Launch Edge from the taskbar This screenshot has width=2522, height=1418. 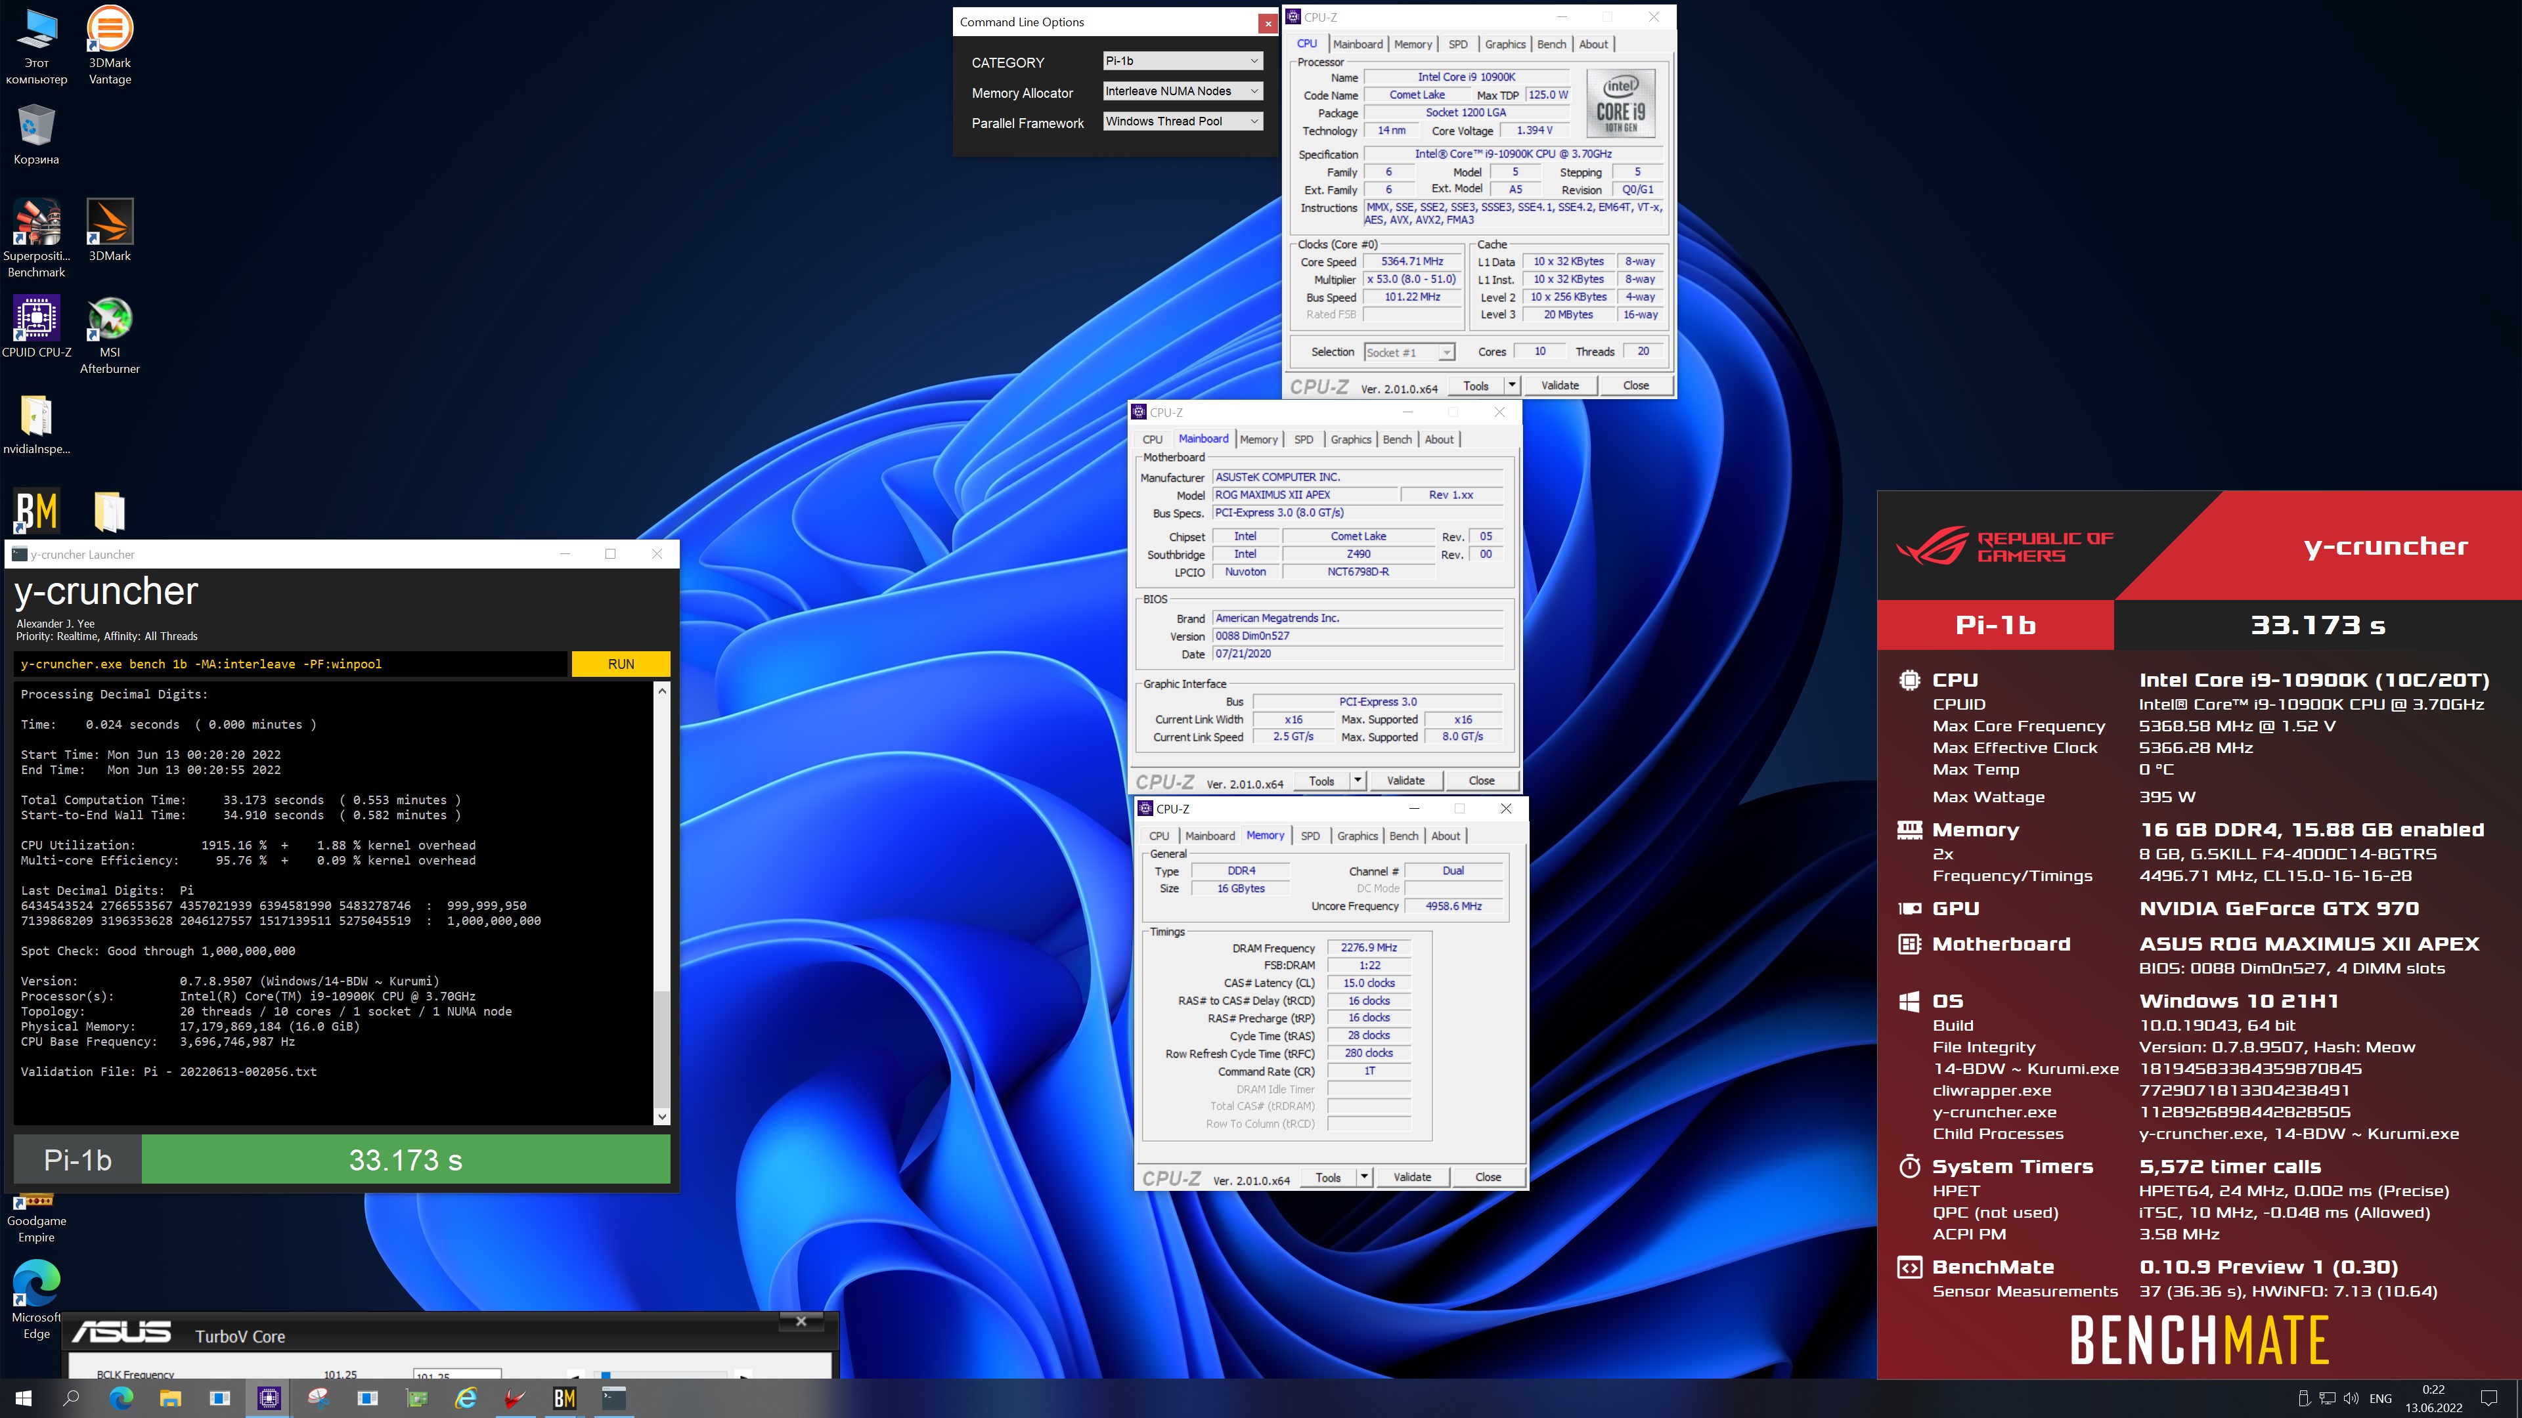[122, 1398]
